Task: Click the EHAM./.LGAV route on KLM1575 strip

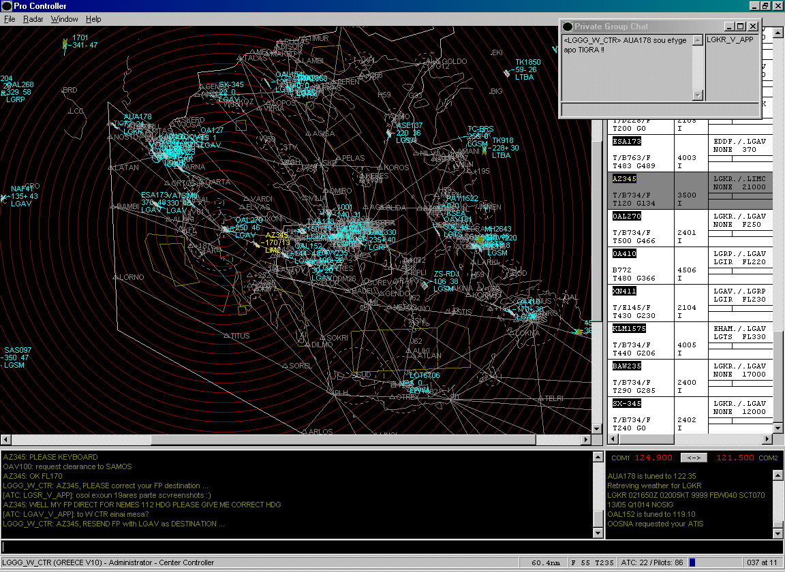Action: 739,328
